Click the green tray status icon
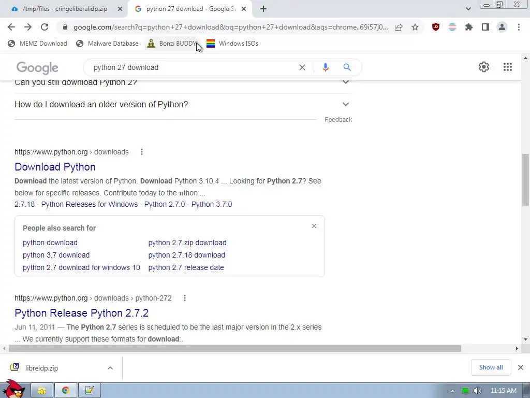 click(x=465, y=391)
